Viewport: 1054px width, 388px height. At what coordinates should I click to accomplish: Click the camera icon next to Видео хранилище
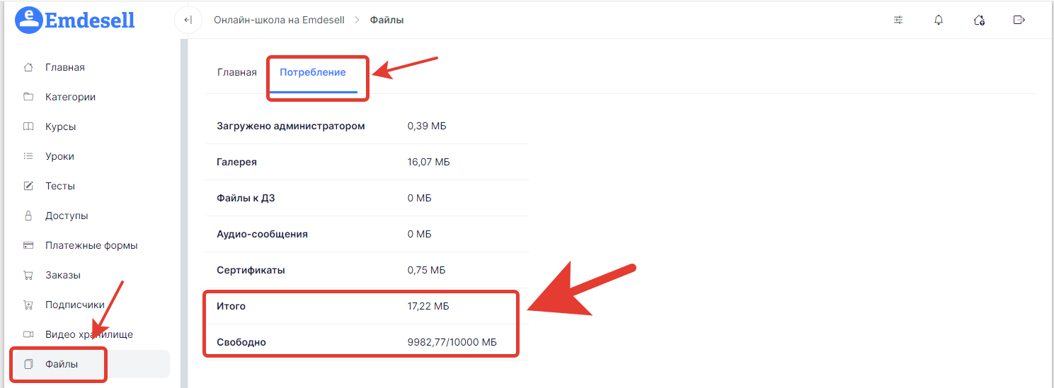tap(28, 334)
